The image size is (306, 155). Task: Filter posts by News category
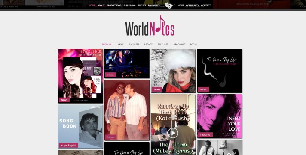pyautogui.click(x=120, y=45)
